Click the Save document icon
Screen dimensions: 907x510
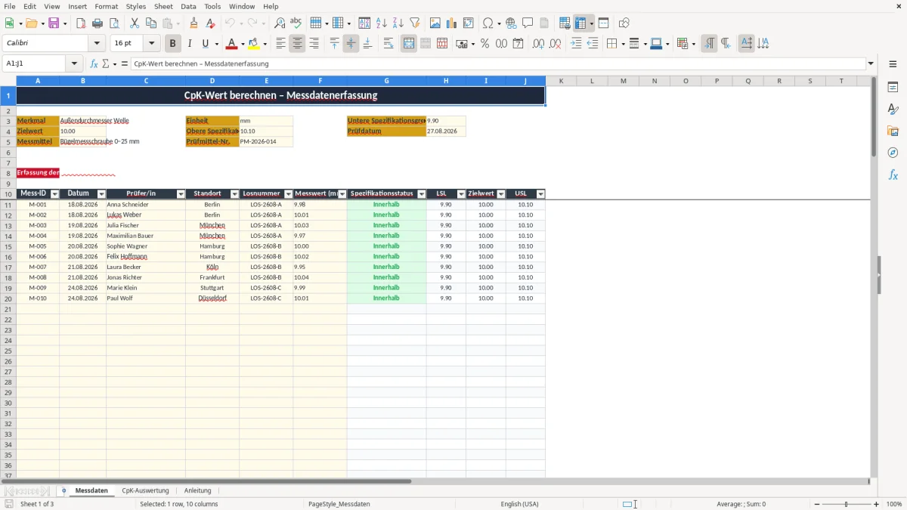pyautogui.click(x=54, y=23)
